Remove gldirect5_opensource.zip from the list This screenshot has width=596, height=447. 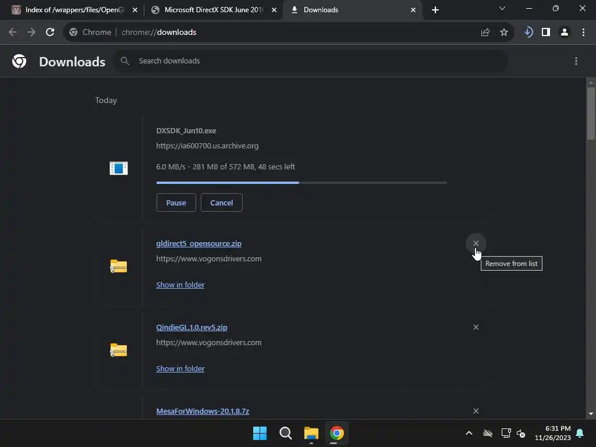click(x=476, y=243)
